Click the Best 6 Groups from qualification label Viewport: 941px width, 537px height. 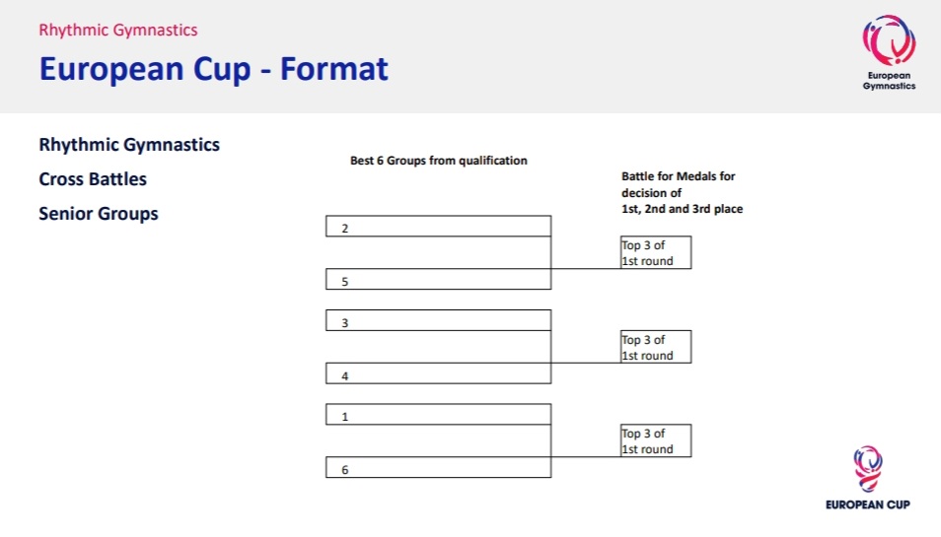pos(439,161)
